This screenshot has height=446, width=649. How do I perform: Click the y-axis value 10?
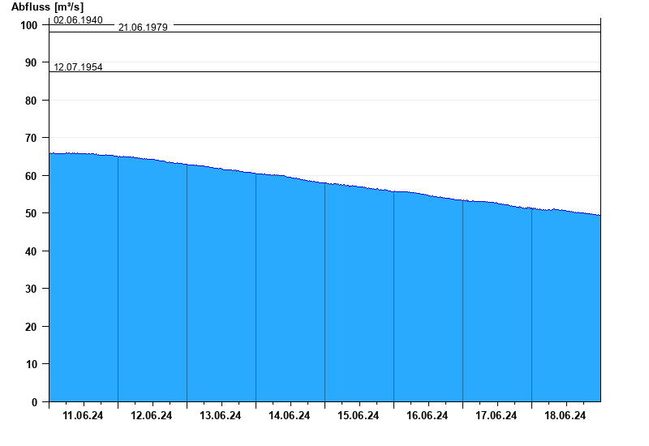31,364
